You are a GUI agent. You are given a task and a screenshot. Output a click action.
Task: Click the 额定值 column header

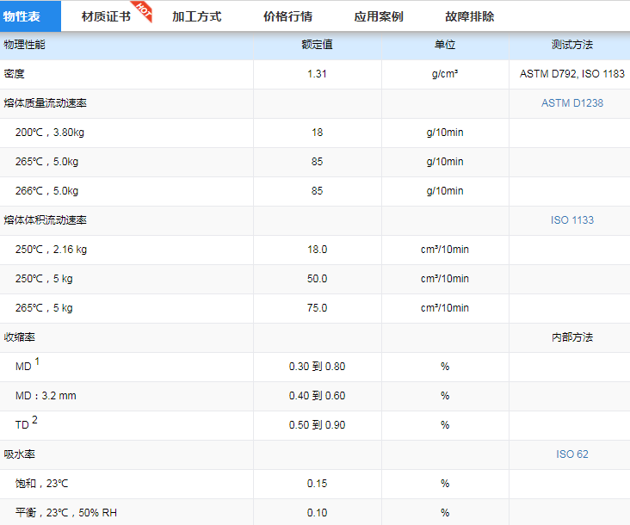(x=317, y=45)
